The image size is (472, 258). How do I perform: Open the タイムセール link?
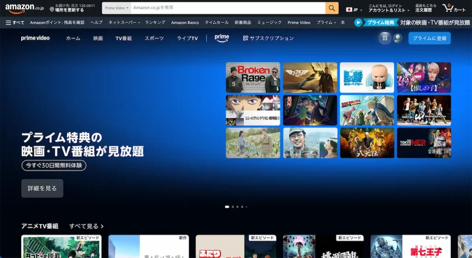[x=217, y=23]
